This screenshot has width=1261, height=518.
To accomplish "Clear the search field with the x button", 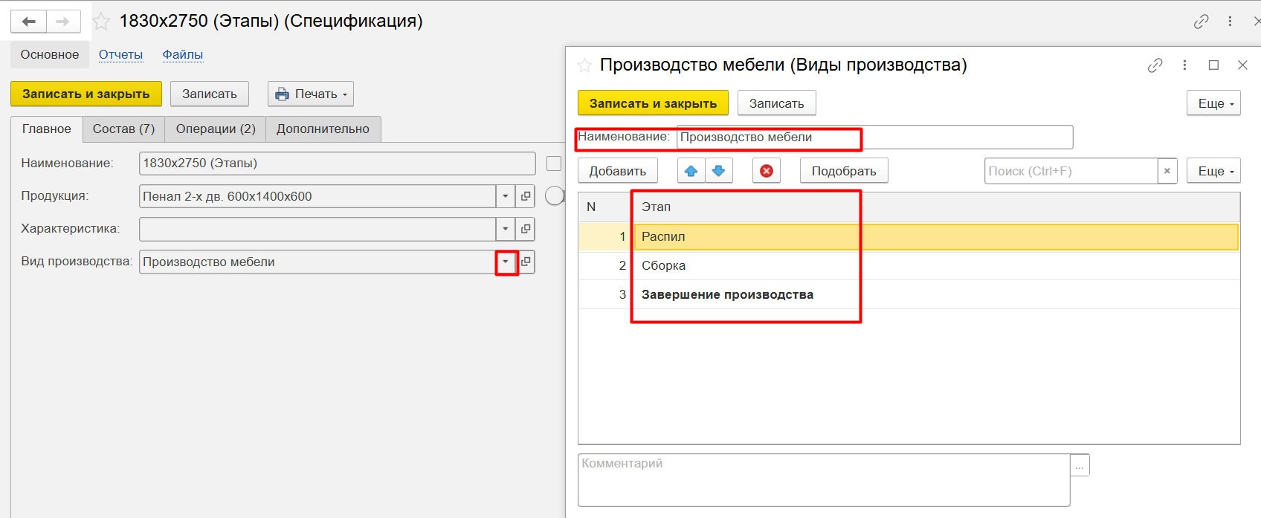I will tap(1167, 171).
